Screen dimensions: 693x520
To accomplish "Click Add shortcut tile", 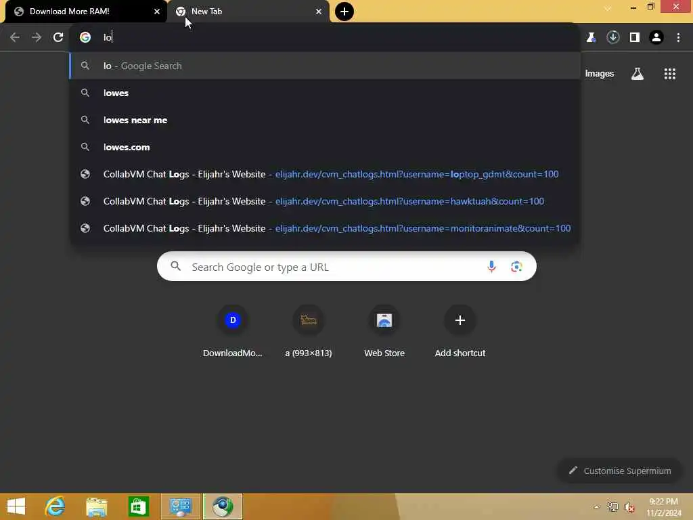I will pos(460,332).
